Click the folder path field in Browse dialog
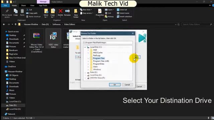Screen dimensions: 214x120 pyautogui.click(x=108, y=43)
